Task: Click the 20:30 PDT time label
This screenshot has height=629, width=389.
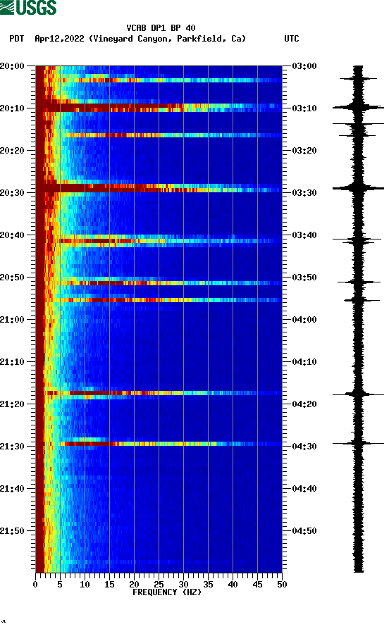Action: point(12,193)
